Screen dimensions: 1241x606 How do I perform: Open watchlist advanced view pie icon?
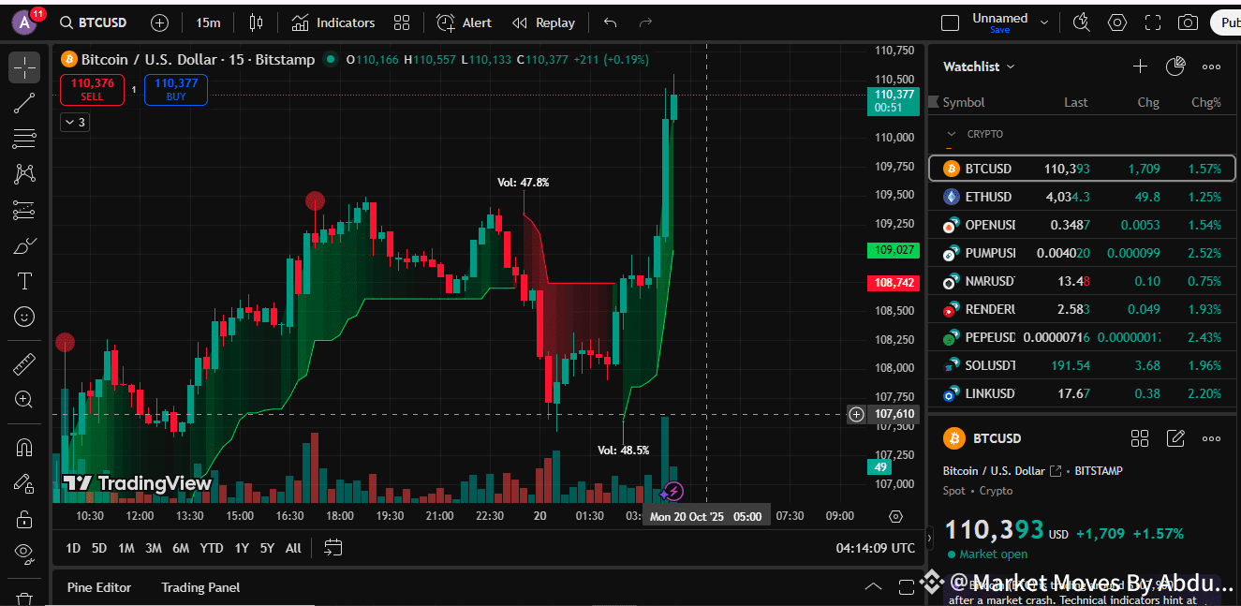click(1175, 67)
